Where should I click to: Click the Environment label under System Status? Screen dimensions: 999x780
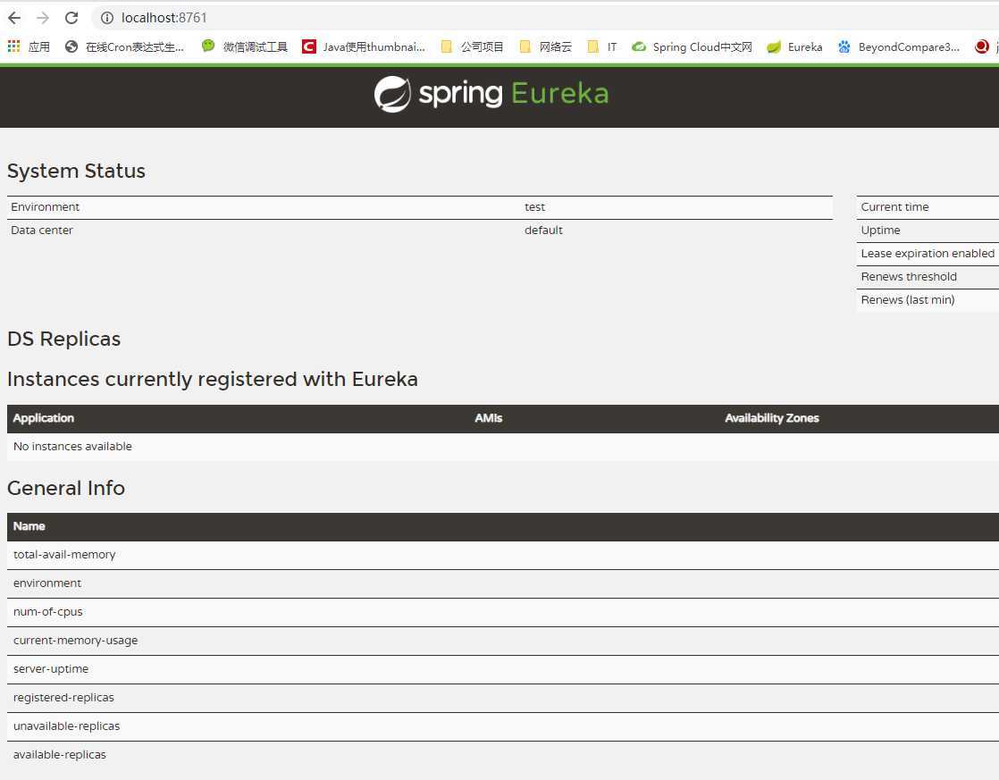pyautogui.click(x=46, y=207)
